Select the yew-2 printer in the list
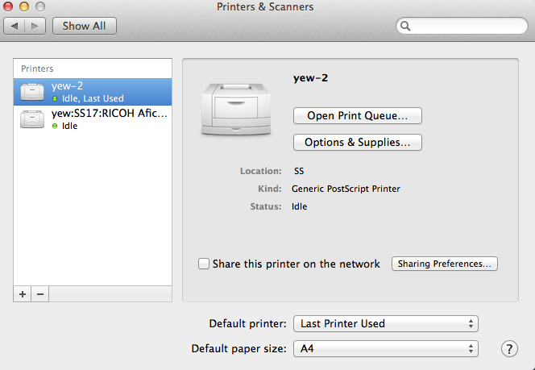This screenshot has width=535, height=370. tap(93, 92)
